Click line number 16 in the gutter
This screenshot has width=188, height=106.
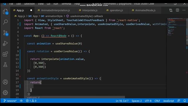tap(17, 78)
